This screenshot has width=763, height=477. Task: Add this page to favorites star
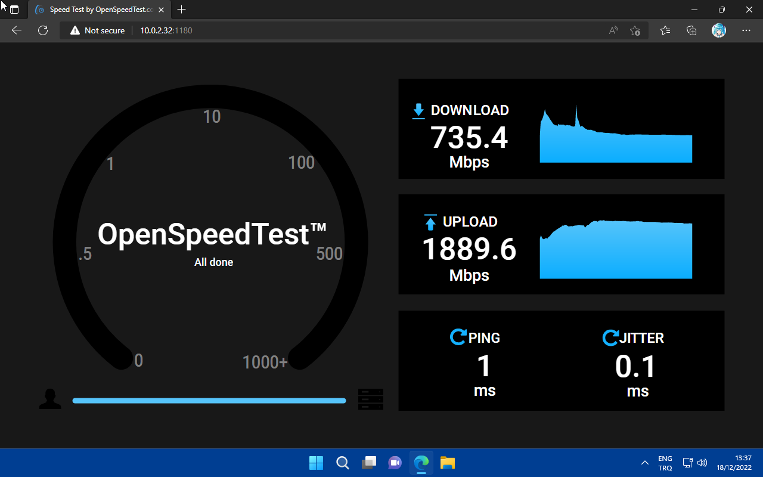pos(635,30)
